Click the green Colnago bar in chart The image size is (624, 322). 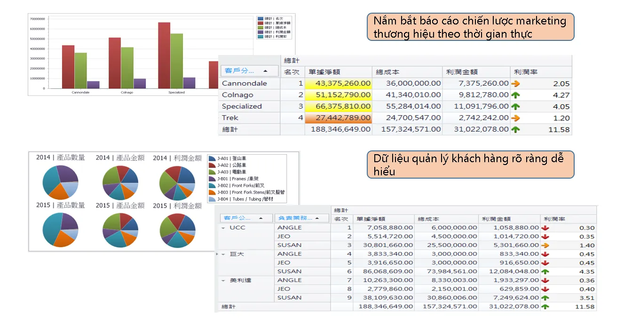pyautogui.click(x=127, y=68)
